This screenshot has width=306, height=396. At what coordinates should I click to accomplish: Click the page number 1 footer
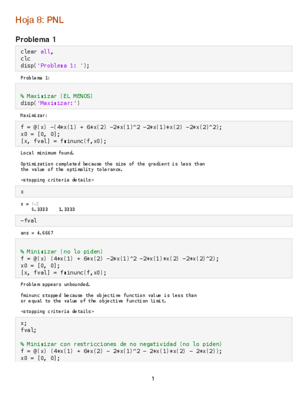pos(153,378)
